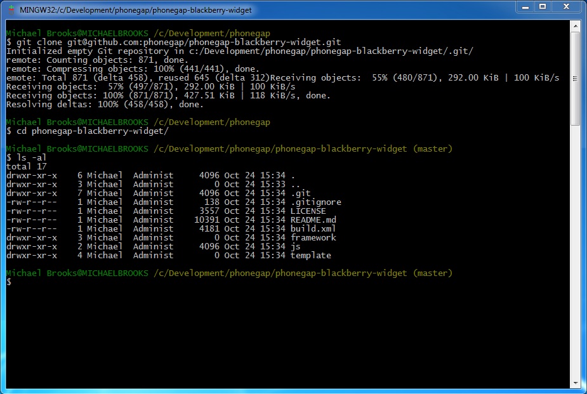Screen dimensions: 587x394
Task: Close the MINGW32 terminal window
Action: (566, 7)
